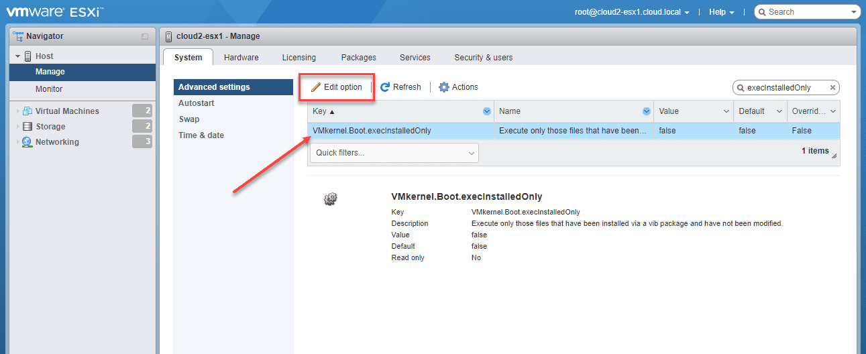
Task: Switch to the System tab
Action: pos(188,58)
